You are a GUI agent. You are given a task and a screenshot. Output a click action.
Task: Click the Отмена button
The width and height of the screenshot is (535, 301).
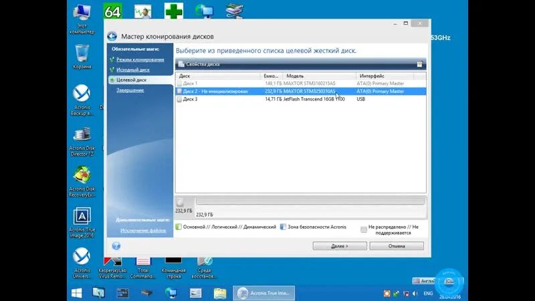click(x=397, y=246)
